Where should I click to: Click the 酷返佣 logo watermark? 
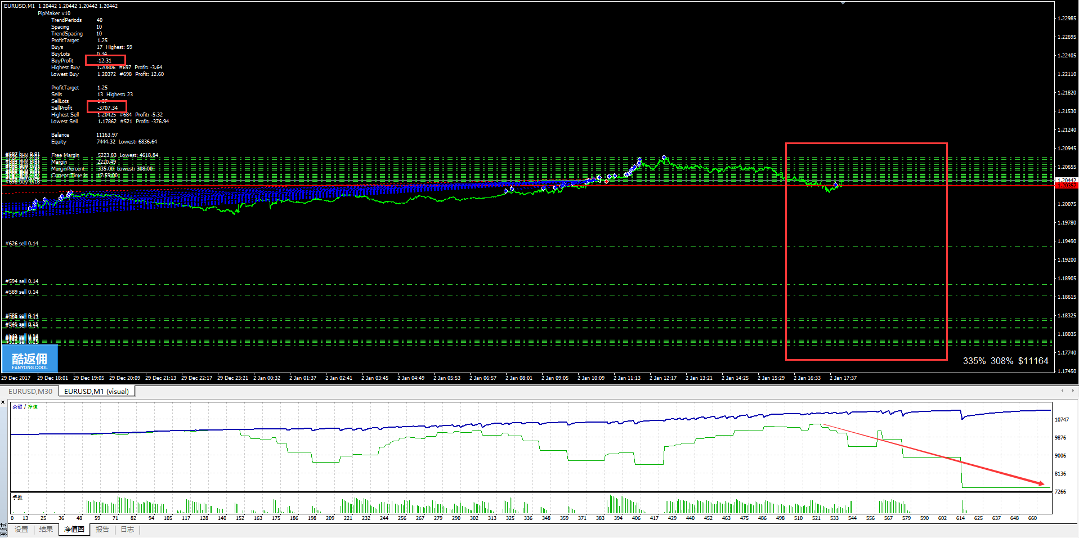[30, 360]
